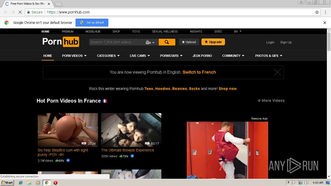Click the site logo in header
331x186 pixels.
pyautogui.click(x=61, y=42)
